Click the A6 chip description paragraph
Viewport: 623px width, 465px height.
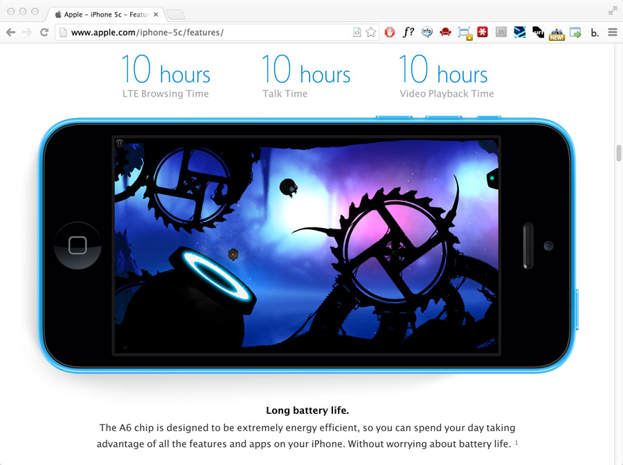pyautogui.click(x=307, y=436)
